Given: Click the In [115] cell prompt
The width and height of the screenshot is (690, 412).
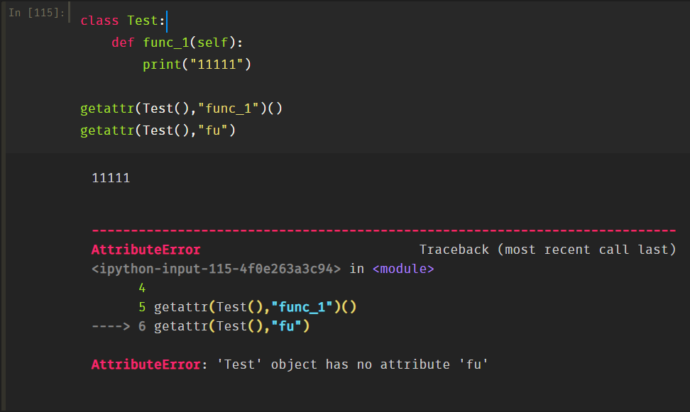Looking at the screenshot, I should pos(38,13).
